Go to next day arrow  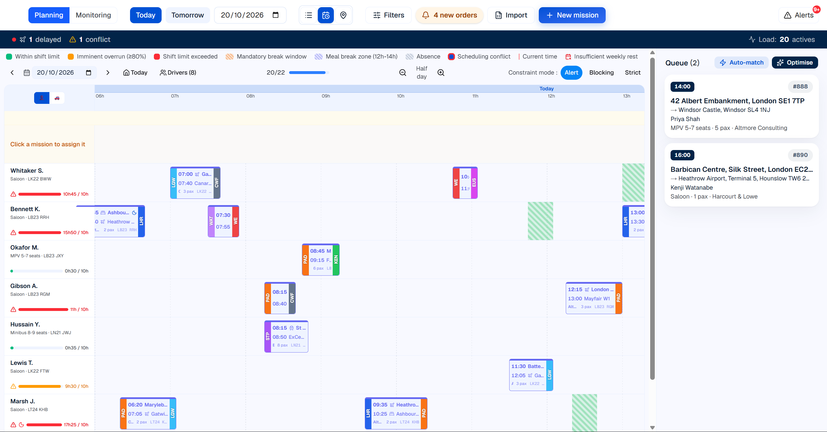coord(108,73)
